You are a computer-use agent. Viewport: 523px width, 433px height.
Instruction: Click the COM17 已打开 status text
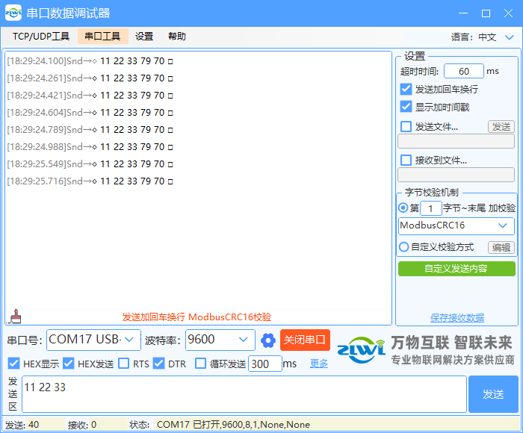tap(233, 425)
